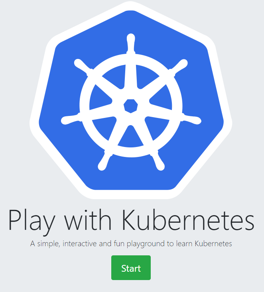Click the green Start button

pos(131,268)
